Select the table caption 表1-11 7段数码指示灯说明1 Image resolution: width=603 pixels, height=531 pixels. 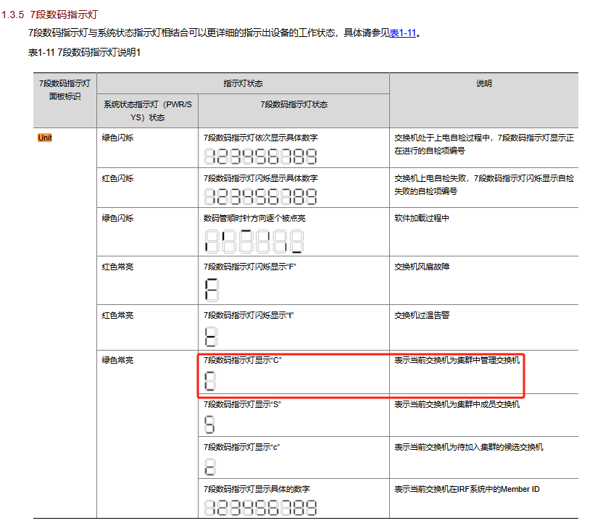pos(84,52)
